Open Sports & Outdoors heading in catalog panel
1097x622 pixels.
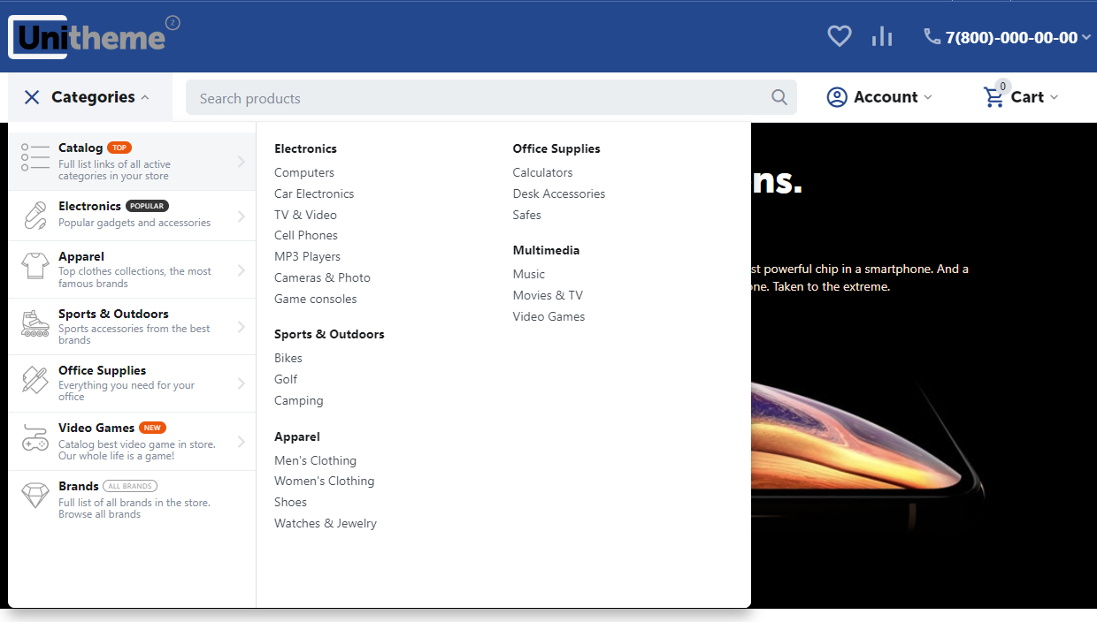[329, 334]
